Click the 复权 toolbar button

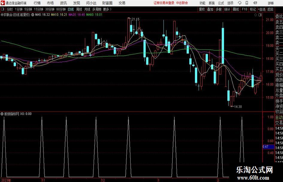[202, 9]
